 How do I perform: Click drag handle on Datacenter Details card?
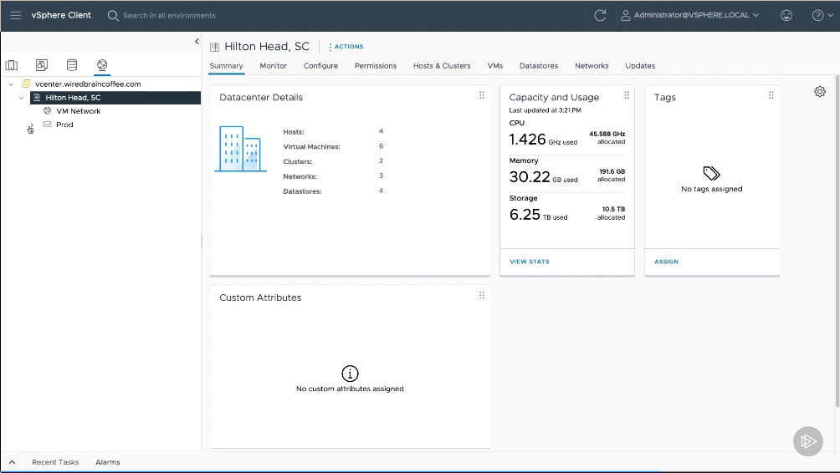point(482,95)
